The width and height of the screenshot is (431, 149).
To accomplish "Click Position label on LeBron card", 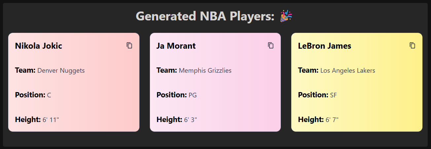I will [x=313, y=95].
